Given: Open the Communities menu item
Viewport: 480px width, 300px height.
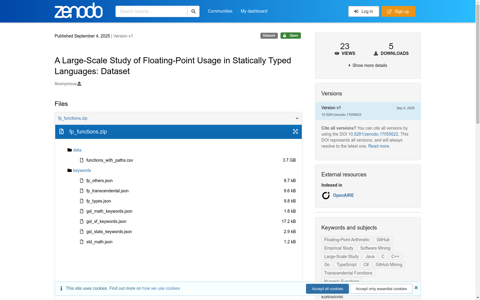Looking at the screenshot, I should coord(220,11).
